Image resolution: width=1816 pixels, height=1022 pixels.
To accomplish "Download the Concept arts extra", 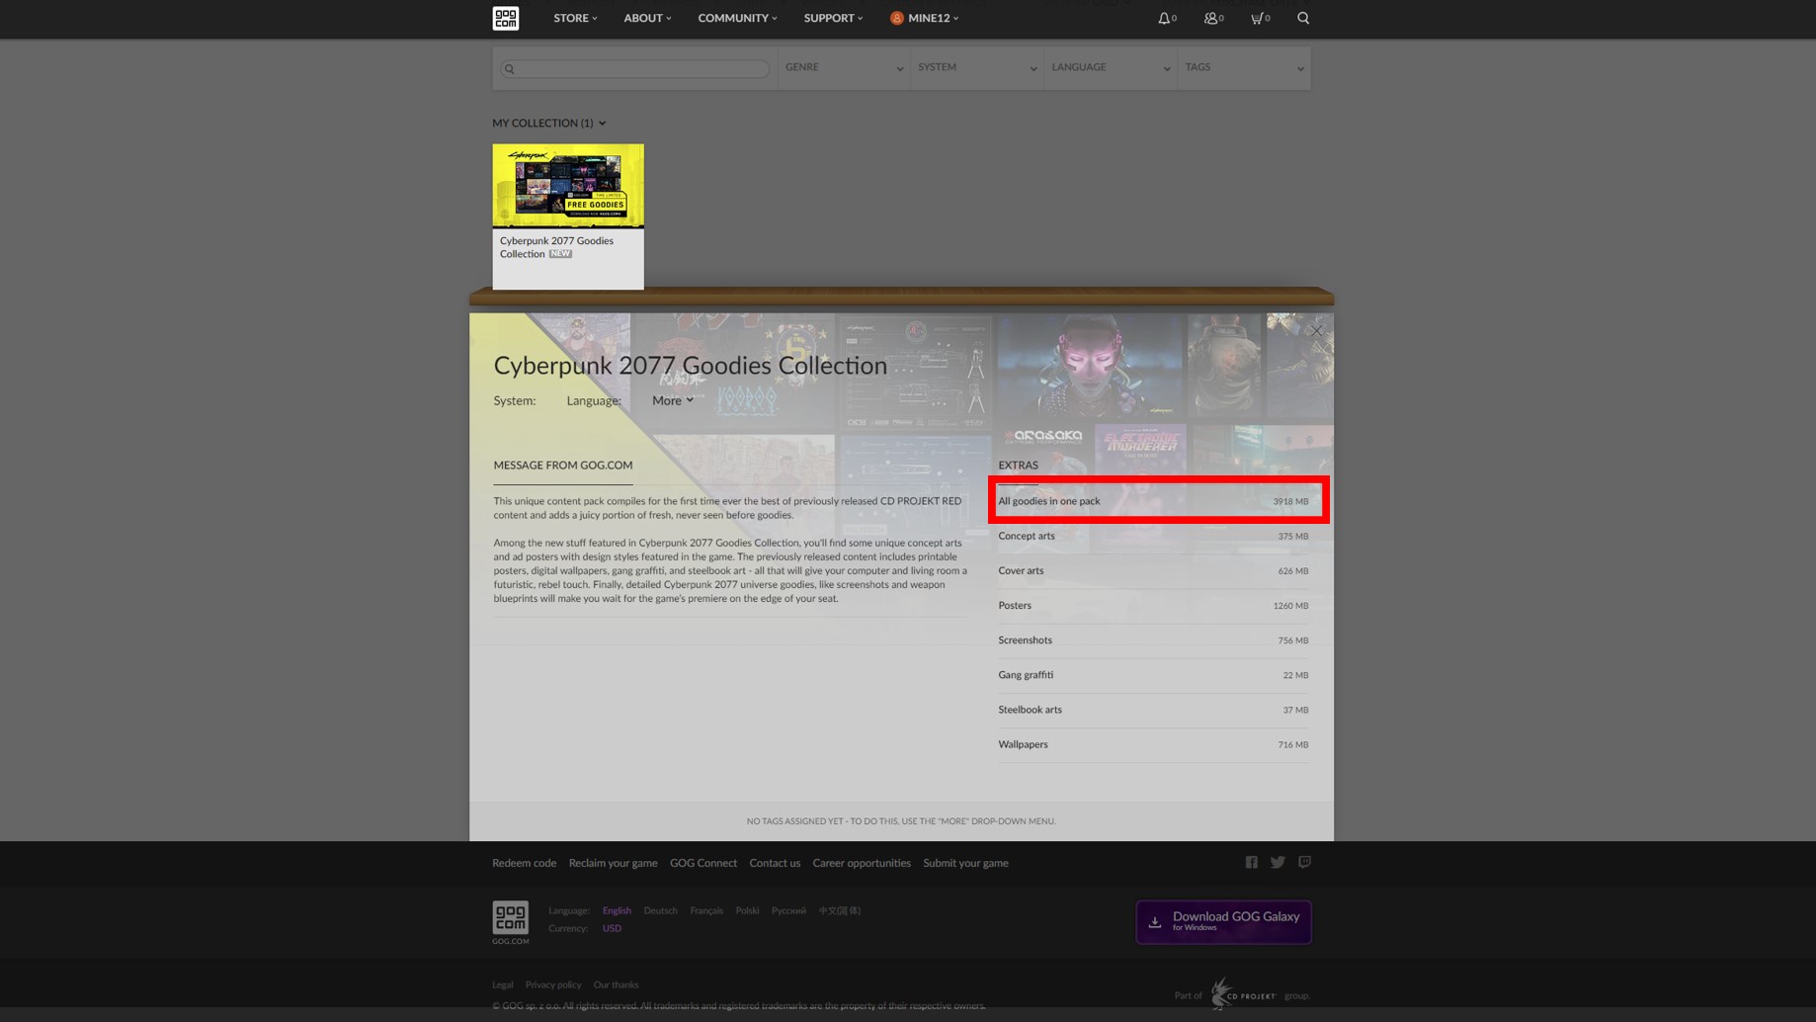I will (1152, 536).
